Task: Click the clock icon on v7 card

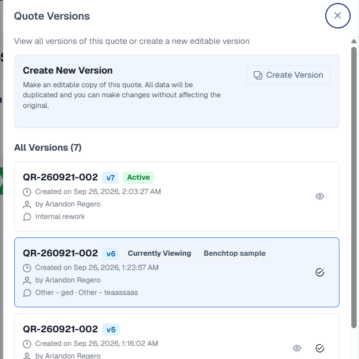Action: tap(27, 192)
